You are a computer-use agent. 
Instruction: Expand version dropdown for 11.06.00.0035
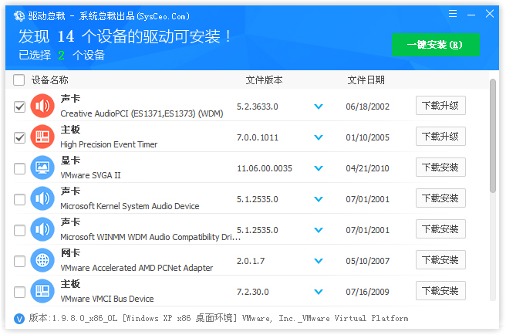319,168
